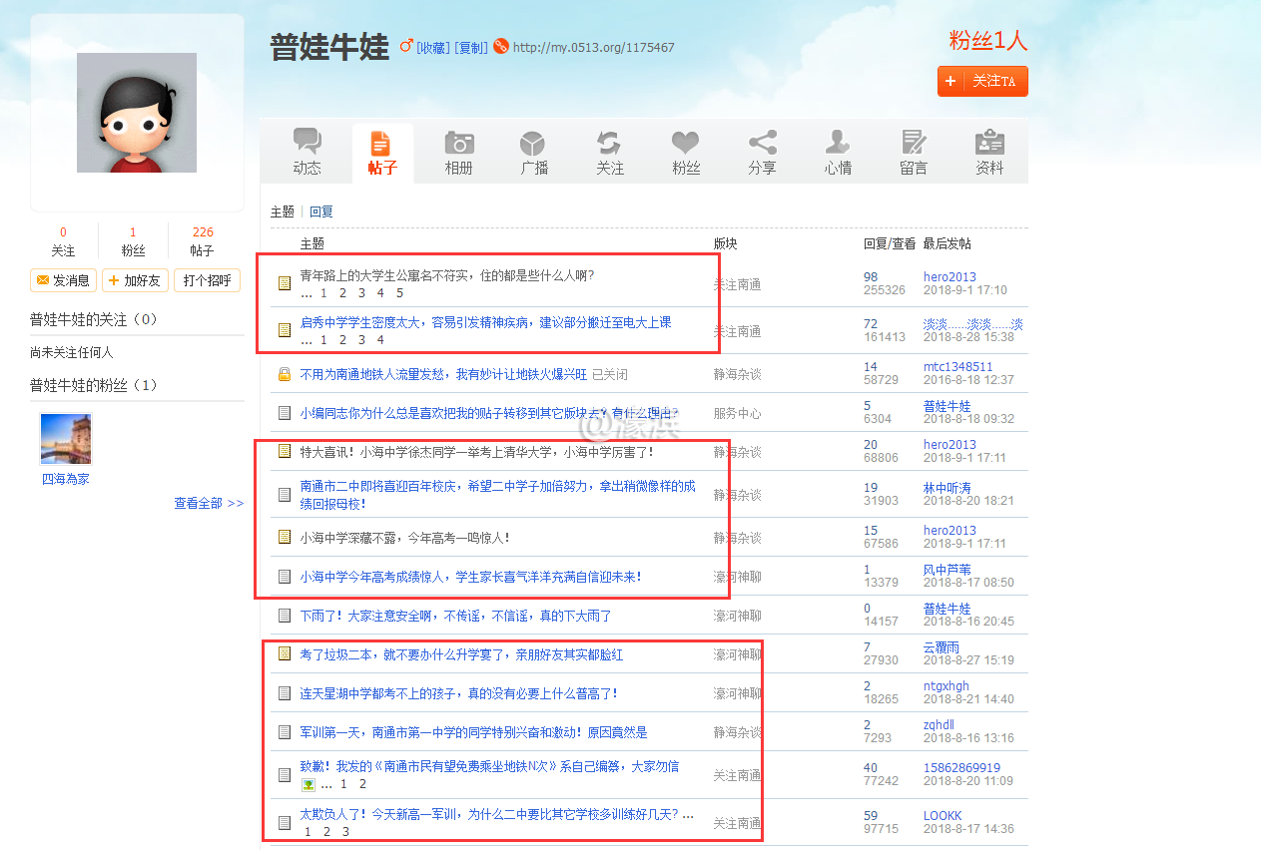Open the 资料 profile info icon
The width and height of the screenshot is (1261, 850).
[x=989, y=143]
